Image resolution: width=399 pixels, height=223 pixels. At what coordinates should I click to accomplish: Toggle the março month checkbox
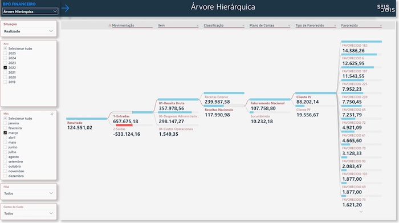coord(5,133)
